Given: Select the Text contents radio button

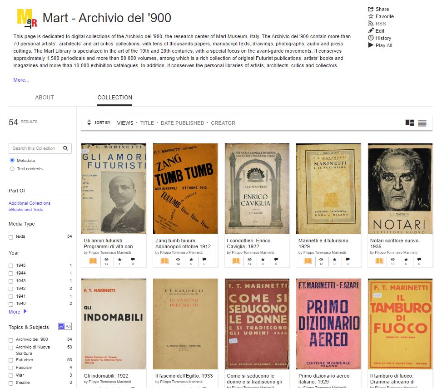Looking at the screenshot, I should click(12, 169).
